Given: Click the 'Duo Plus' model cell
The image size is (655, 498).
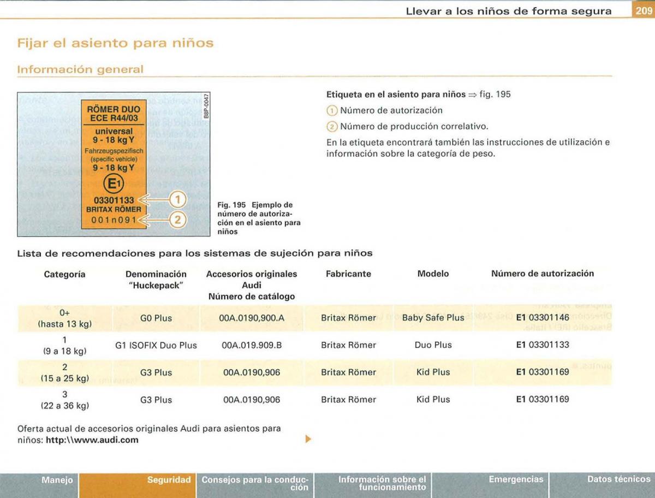Looking at the screenshot, I should pos(433,345).
